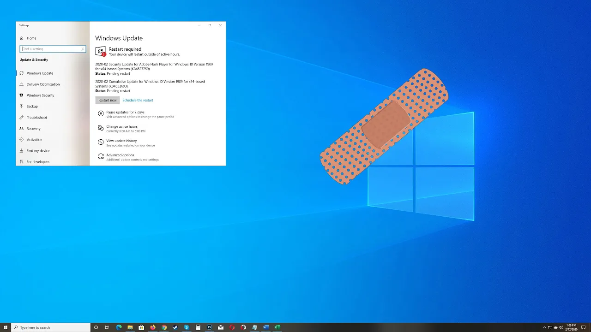Image resolution: width=591 pixels, height=332 pixels.
Task: Click the volume speaker tray icon
Action: [561, 327]
